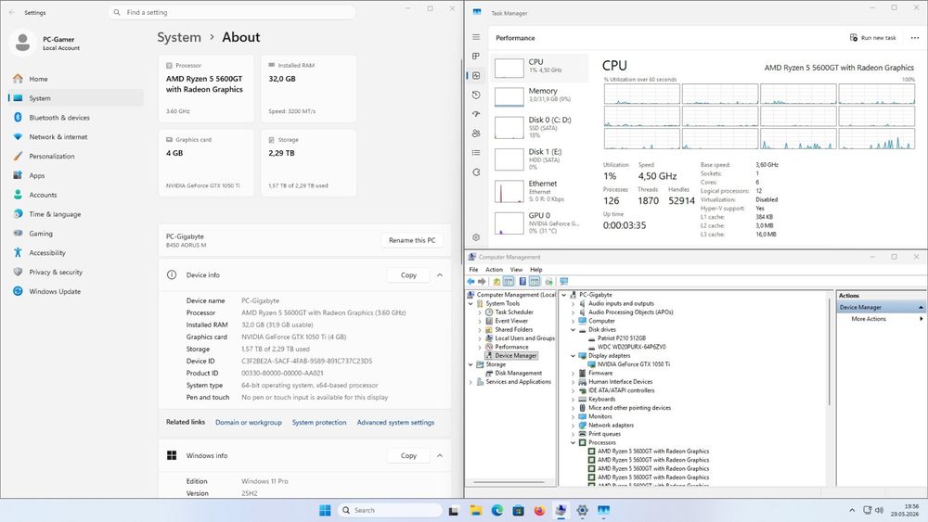Copy the Device info details
The width and height of the screenshot is (928, 522).
(x=408, y=274)
